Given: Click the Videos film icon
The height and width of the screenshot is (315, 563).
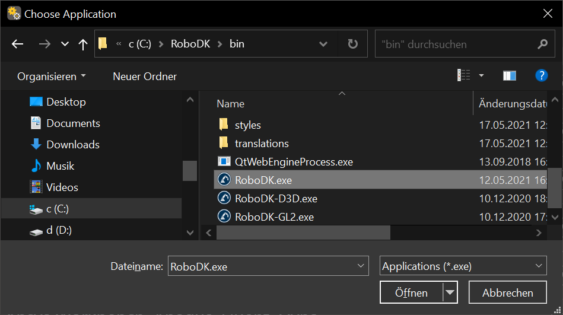Looking at the screenshot, I should [x=36, y=187].
